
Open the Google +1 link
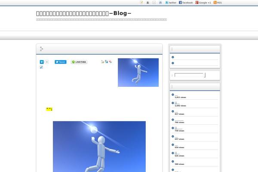[x=203, y=3]
